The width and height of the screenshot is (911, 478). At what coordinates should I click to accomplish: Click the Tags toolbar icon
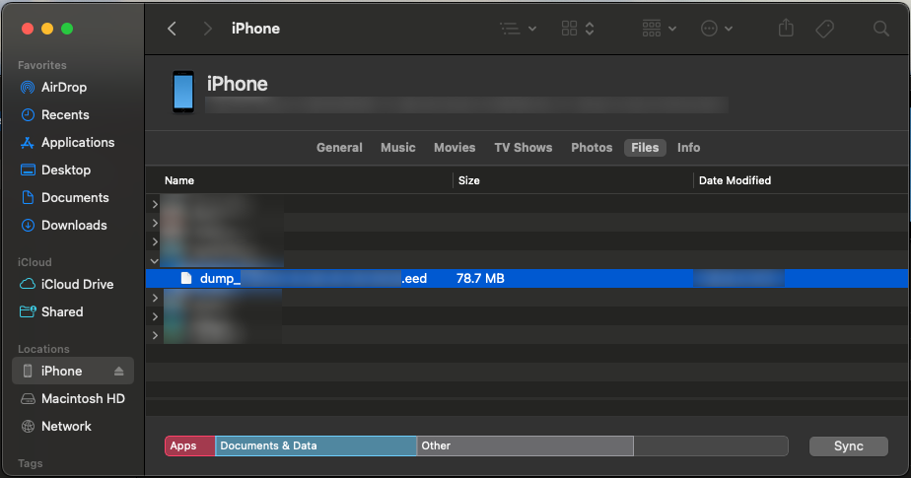[x=824, y=29]
